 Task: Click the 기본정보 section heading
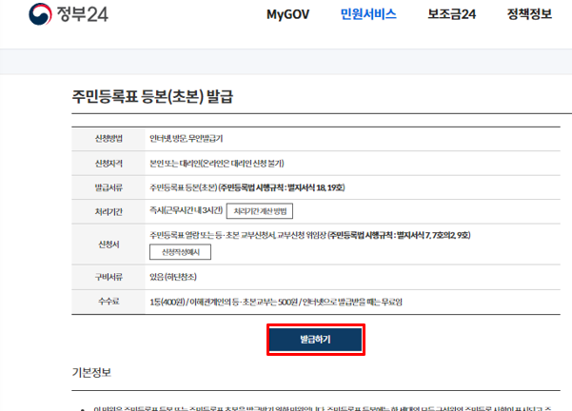tap(91, 372)
